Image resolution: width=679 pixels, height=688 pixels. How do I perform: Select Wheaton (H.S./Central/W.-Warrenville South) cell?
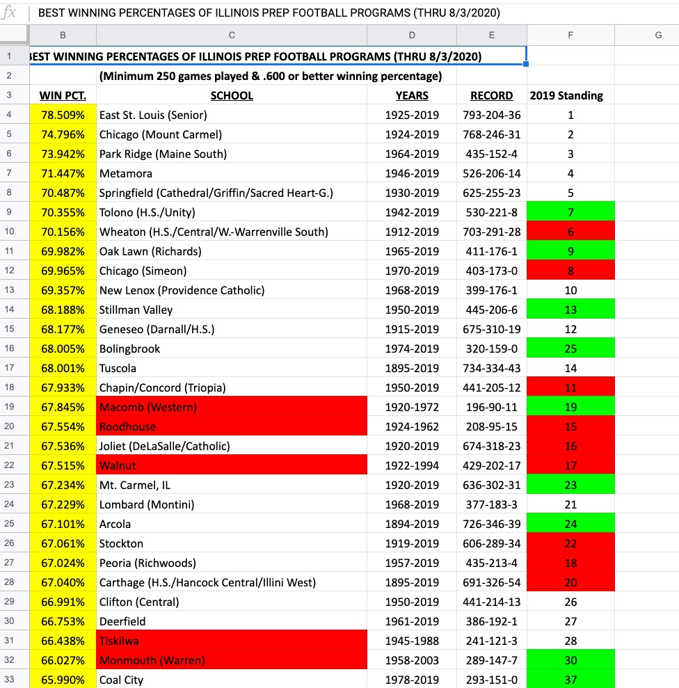(232, 232)
